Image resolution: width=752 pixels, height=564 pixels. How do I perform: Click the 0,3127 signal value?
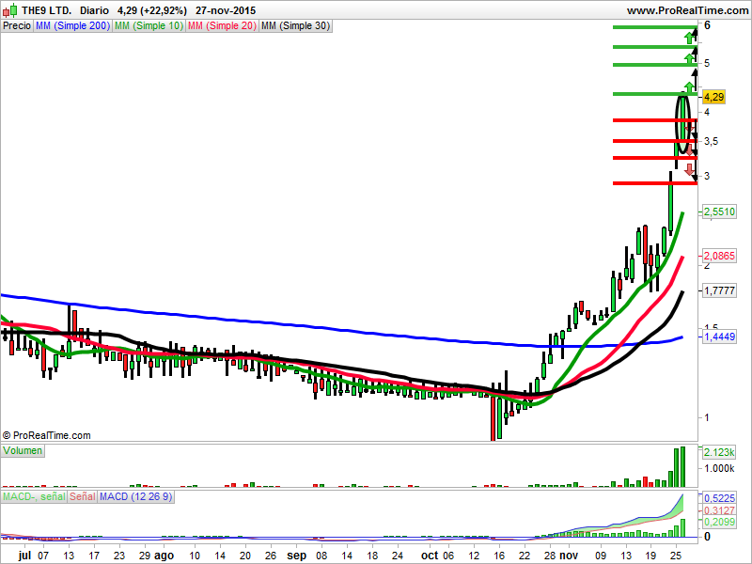(719, 510)
